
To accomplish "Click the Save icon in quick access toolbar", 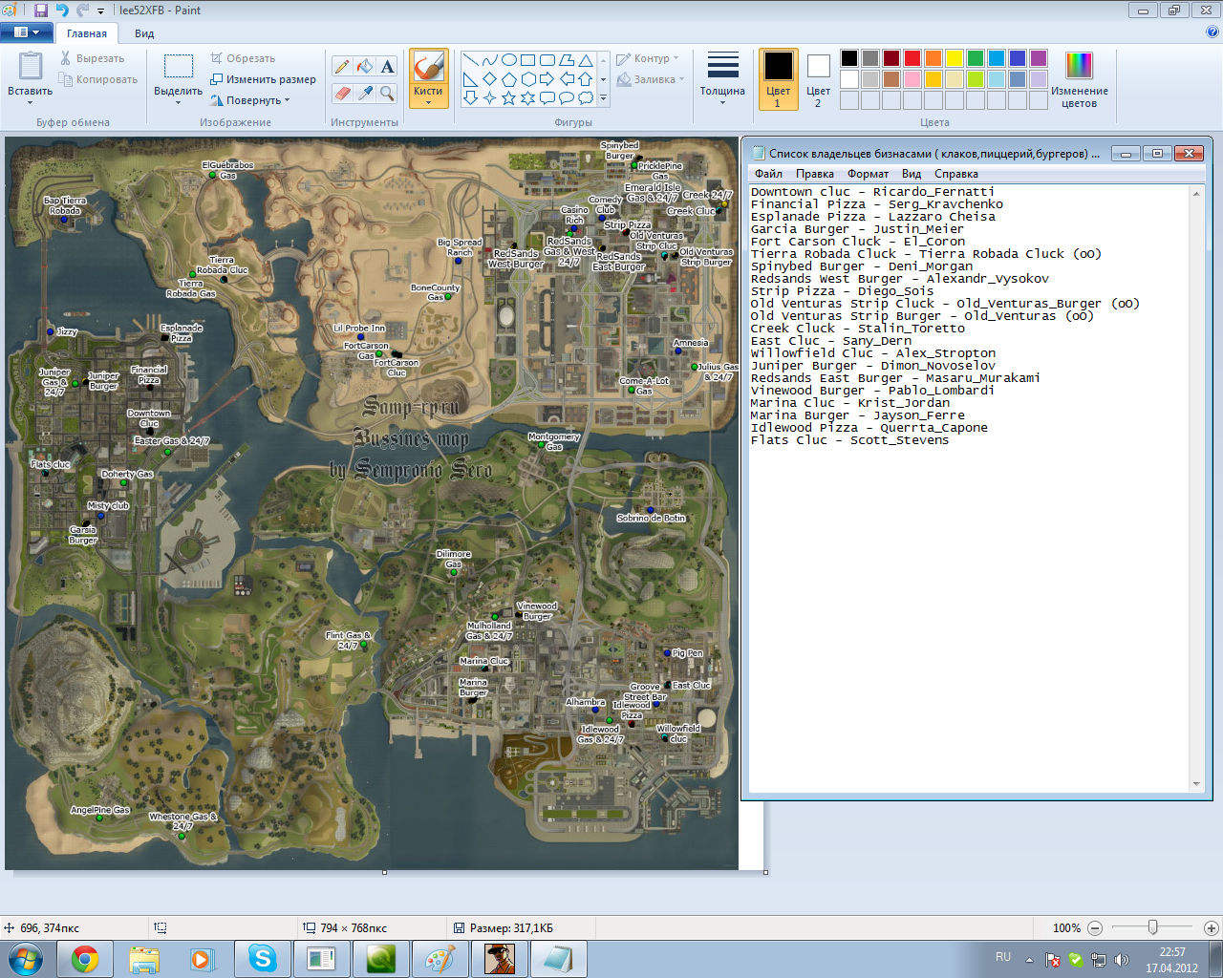I will (41, 11).
